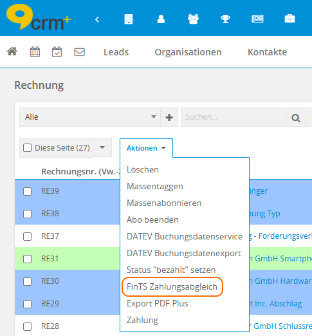Image resolution: width=312 pixels, height=336 pixels.
Task: Open the mail envelope icon
Action: (80, 52)
